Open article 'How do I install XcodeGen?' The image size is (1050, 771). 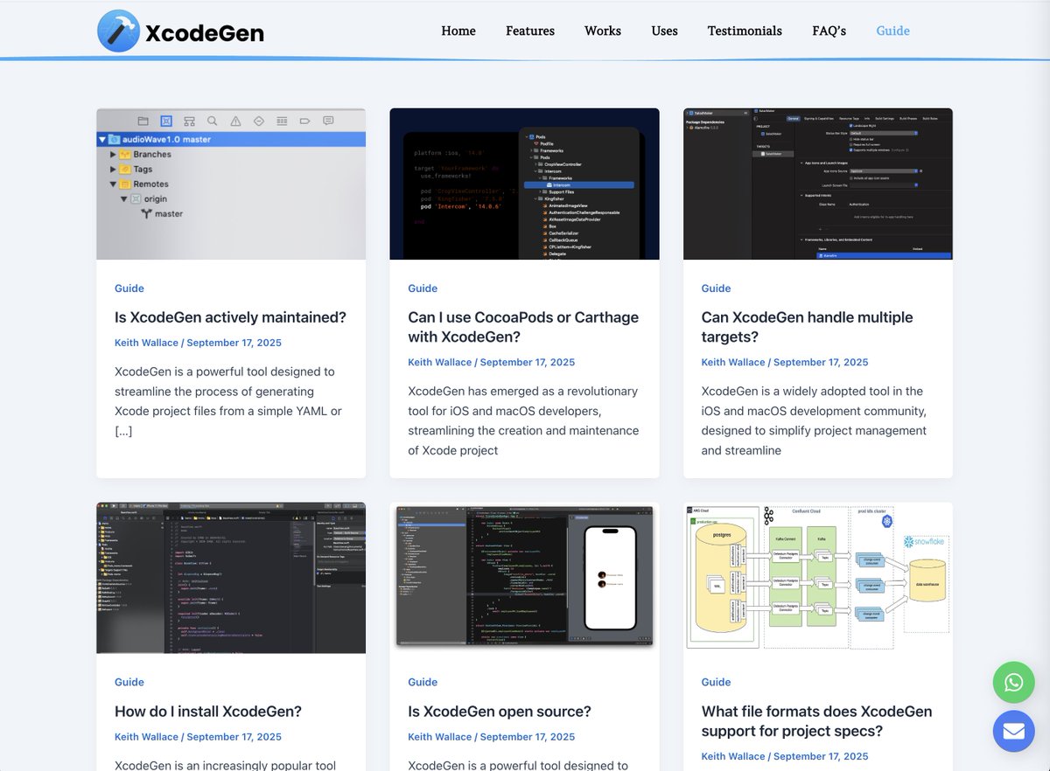point(208,712)
